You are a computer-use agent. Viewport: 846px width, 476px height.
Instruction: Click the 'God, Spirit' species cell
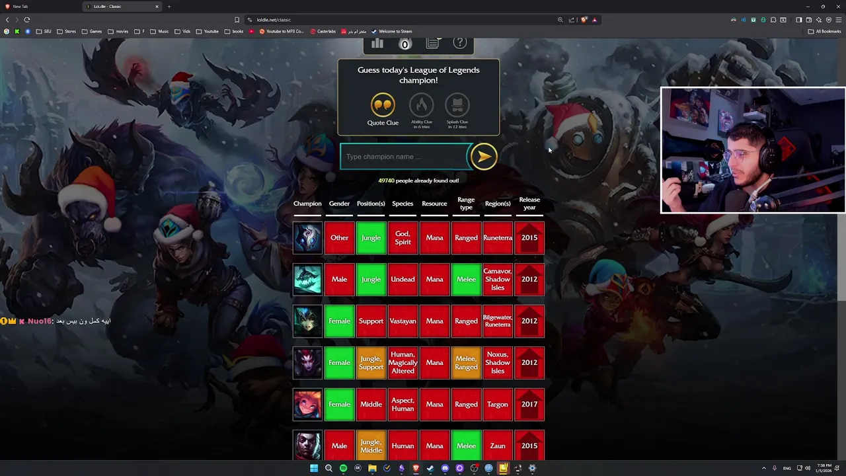point(403,238)
